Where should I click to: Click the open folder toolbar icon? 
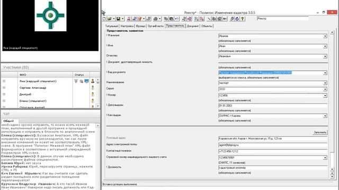tap(110, 19)
